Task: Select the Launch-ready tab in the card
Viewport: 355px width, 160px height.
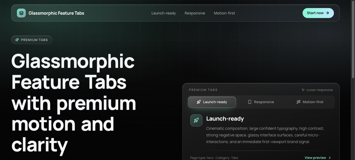Action: click(x=212, y=102)
